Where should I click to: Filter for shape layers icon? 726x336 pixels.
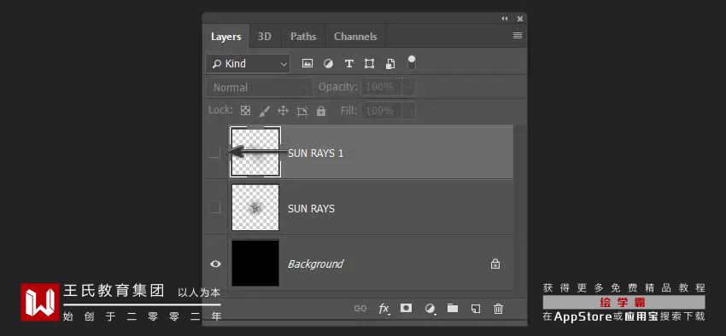(x=370, y=64)
